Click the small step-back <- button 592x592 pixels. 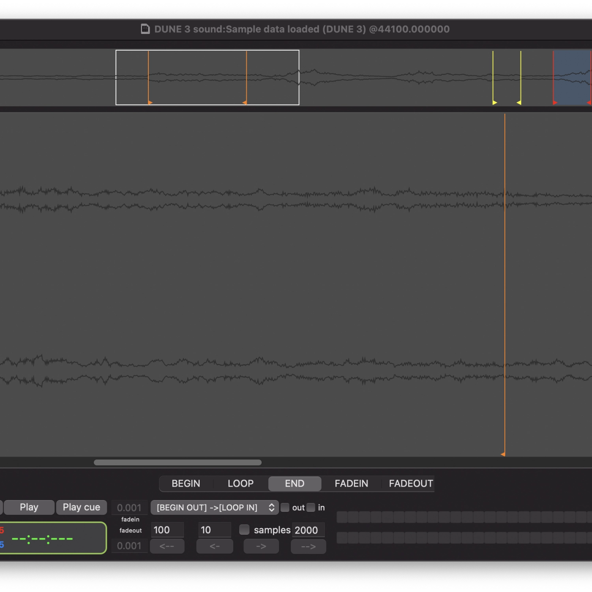click(215, 547)
